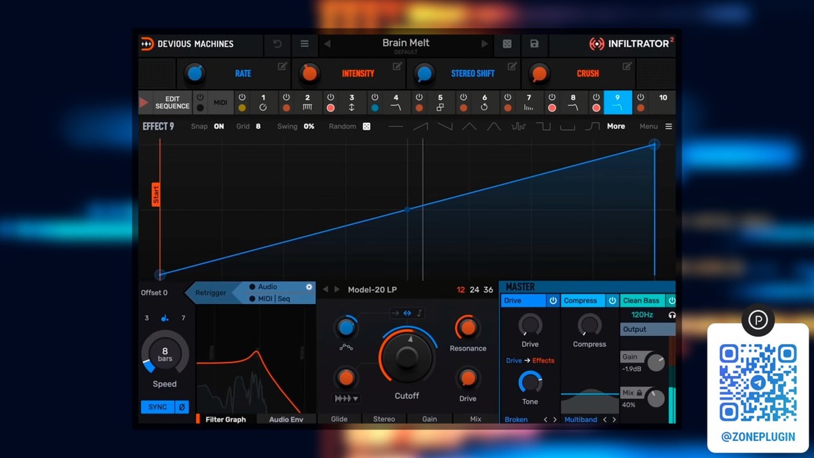The height and width of the screenshot is (458, 814).
Task: Open the Audio Env tab
Action: click(286, 419)
